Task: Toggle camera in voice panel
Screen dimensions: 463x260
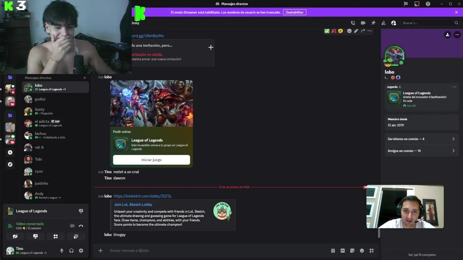Action: (x=15, y=237)
